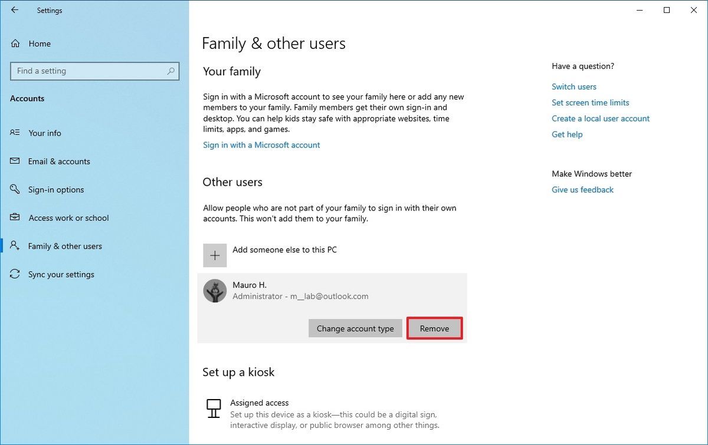This screenshot has height=445, width=708.
Task: Select the Access work or school briefcase icon
Action: [15, 217]
